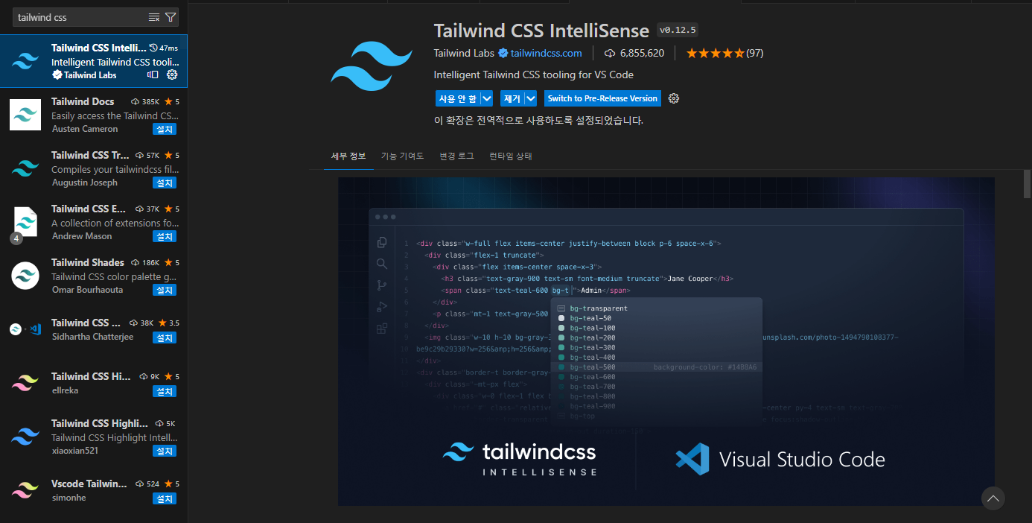1032x523 pixels.
Task: Install the extension by xiaoxian521
Action: coord(165,451)
